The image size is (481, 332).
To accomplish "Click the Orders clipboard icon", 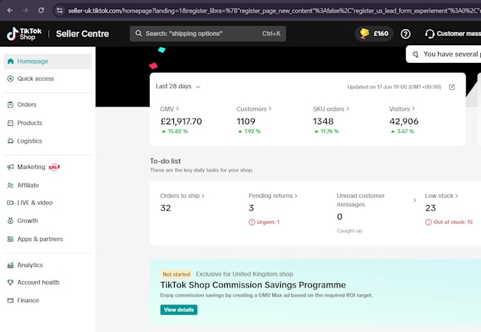I will 11,105.
